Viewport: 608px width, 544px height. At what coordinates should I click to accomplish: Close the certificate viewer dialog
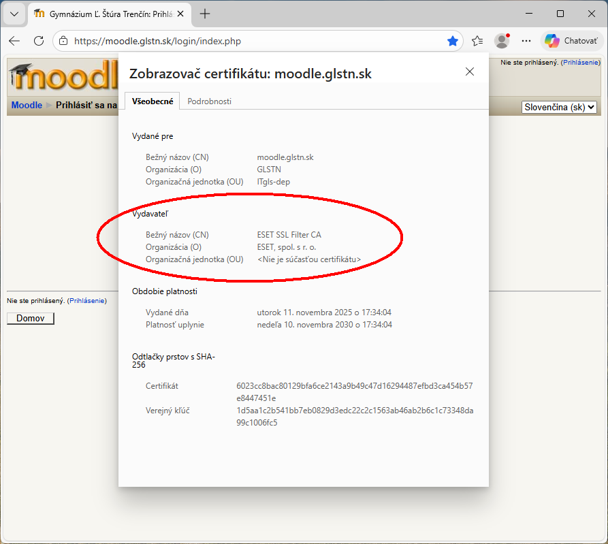click(x=469, y=72)
